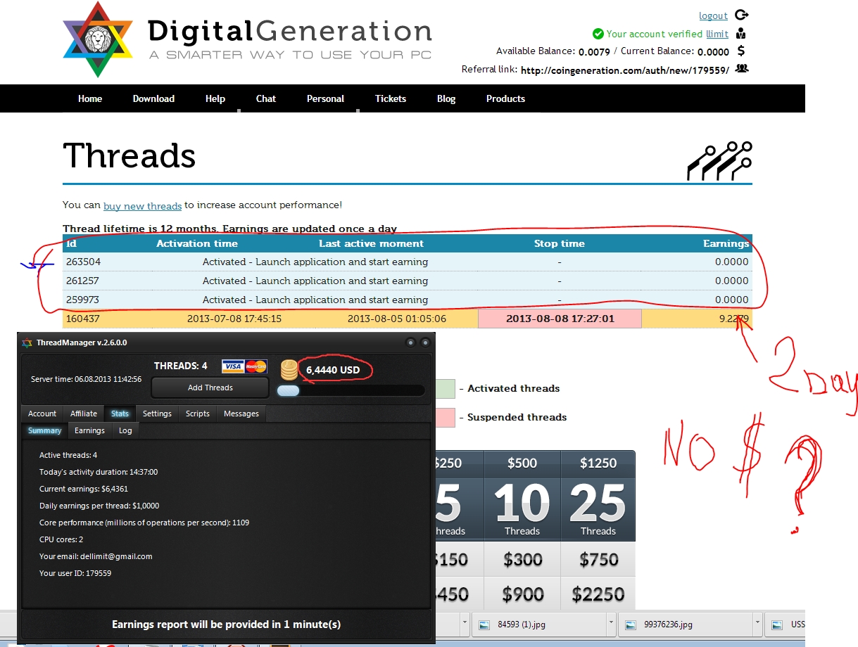Click the $900 price cell
Image resolution: width=858 pixels, height=647 pixels.
(522, 594)
